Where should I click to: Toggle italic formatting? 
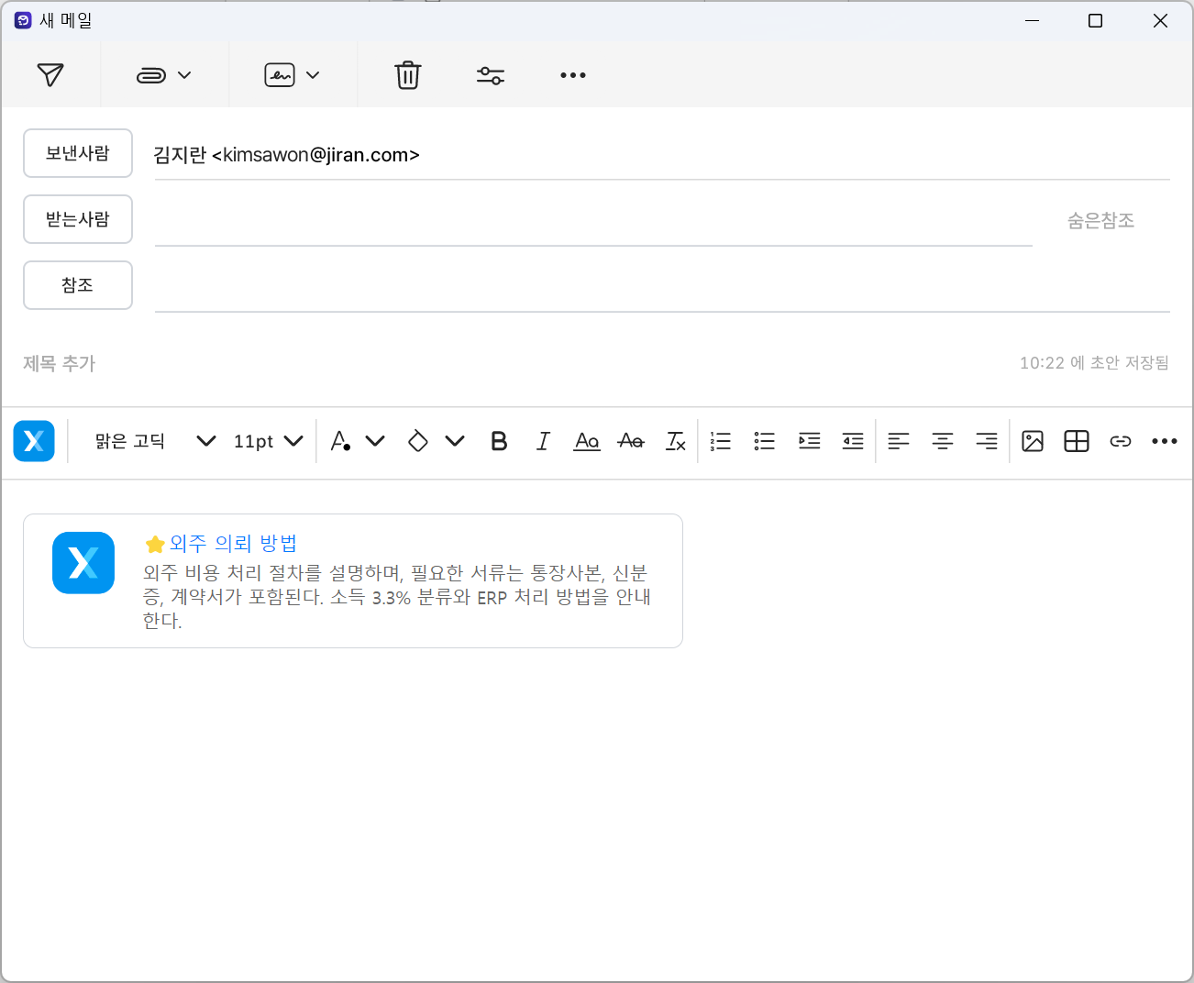[543, 441]
